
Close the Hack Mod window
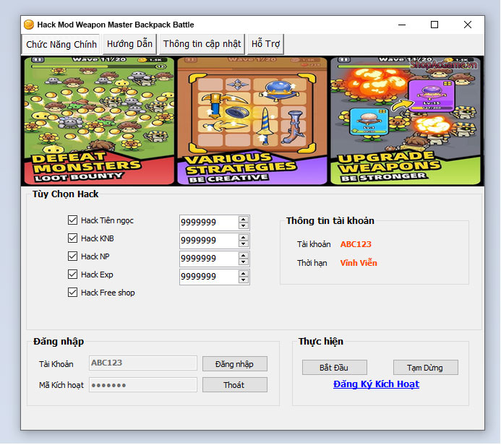click(468, 25)
